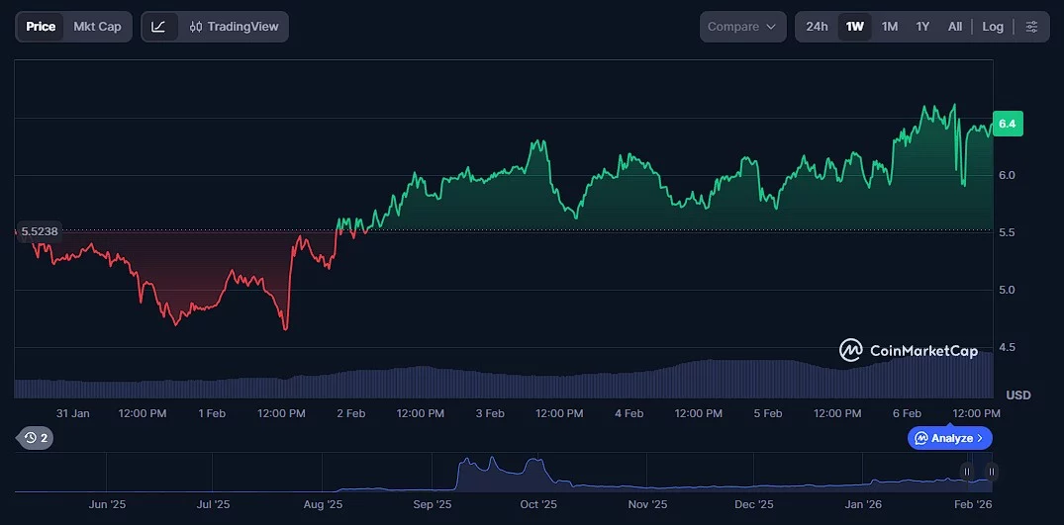Choose the 1Y time range
1064x525 pixels.
coord(922,27)
